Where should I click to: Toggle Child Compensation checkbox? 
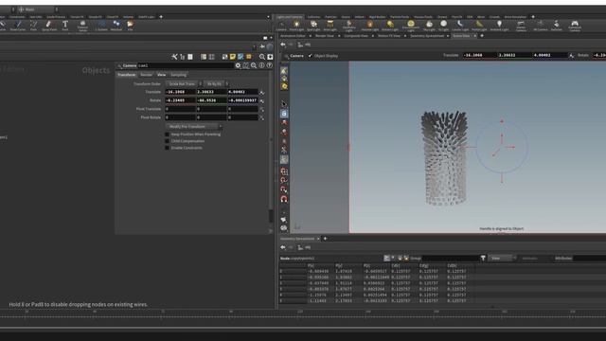[x=167, y=141]
